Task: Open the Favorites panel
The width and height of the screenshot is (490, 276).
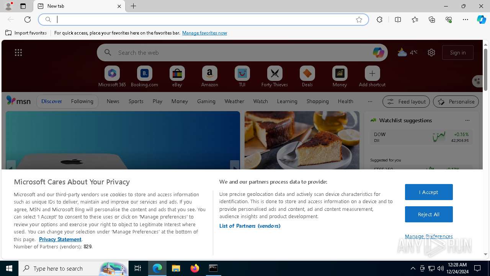Action: click(x=415, y=20)
